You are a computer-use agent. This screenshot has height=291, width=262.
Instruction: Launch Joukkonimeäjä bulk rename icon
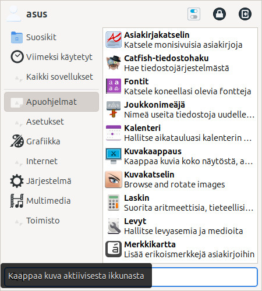114,109
